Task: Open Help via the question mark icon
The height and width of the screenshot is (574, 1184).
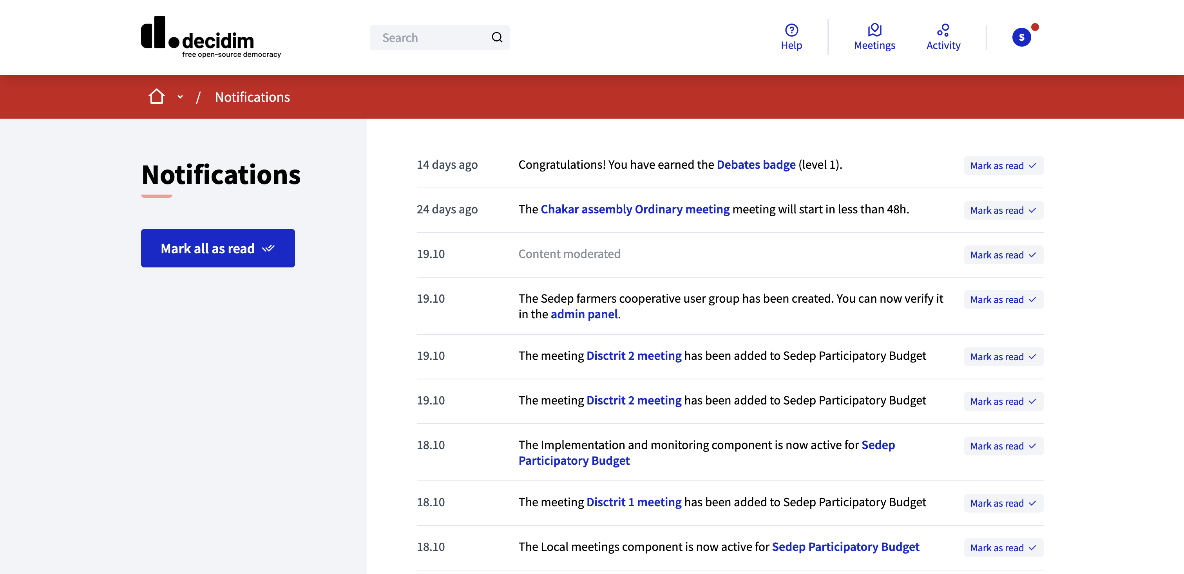Action: coord(791,30)
